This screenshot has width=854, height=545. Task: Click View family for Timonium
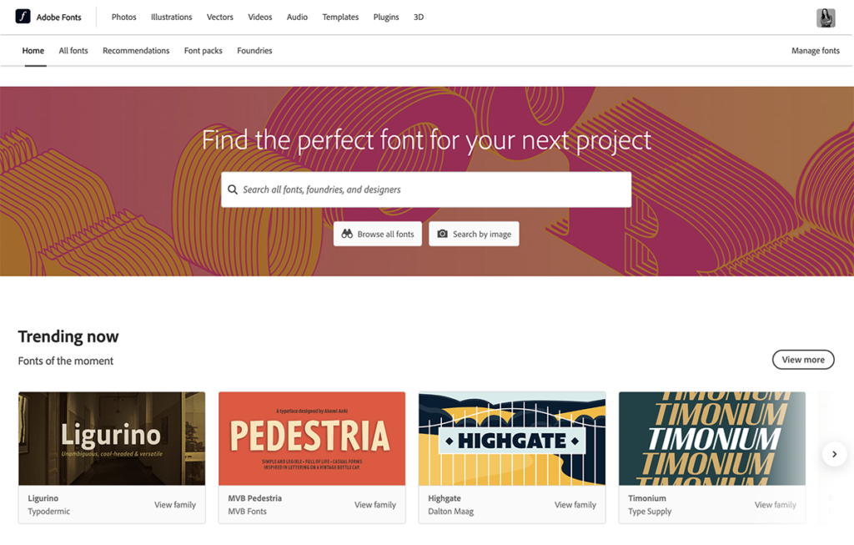775,505
